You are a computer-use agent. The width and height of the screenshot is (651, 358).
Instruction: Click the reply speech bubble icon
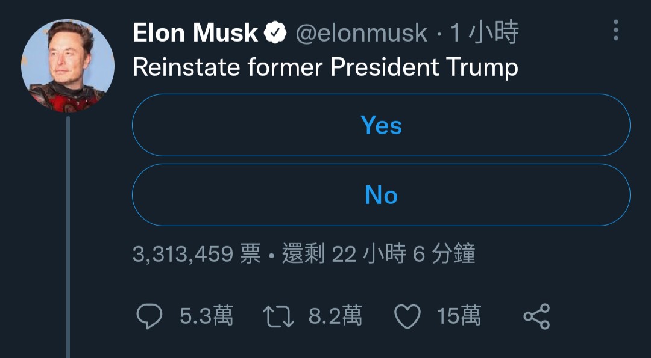click(x=149, y=316)
